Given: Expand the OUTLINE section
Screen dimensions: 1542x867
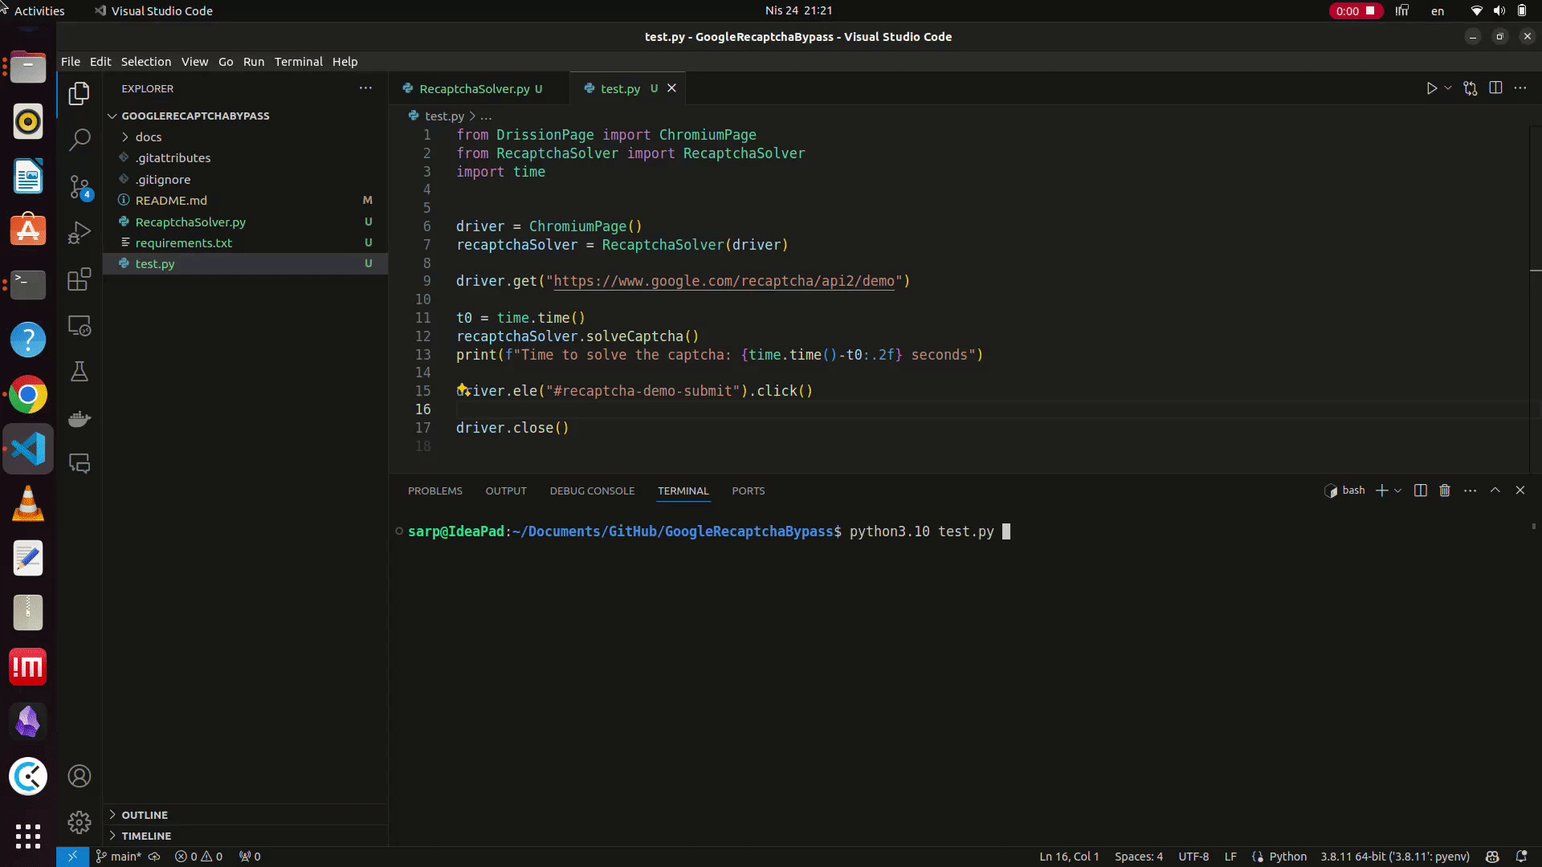Looking at the screenshot, I should pos(145,815).
